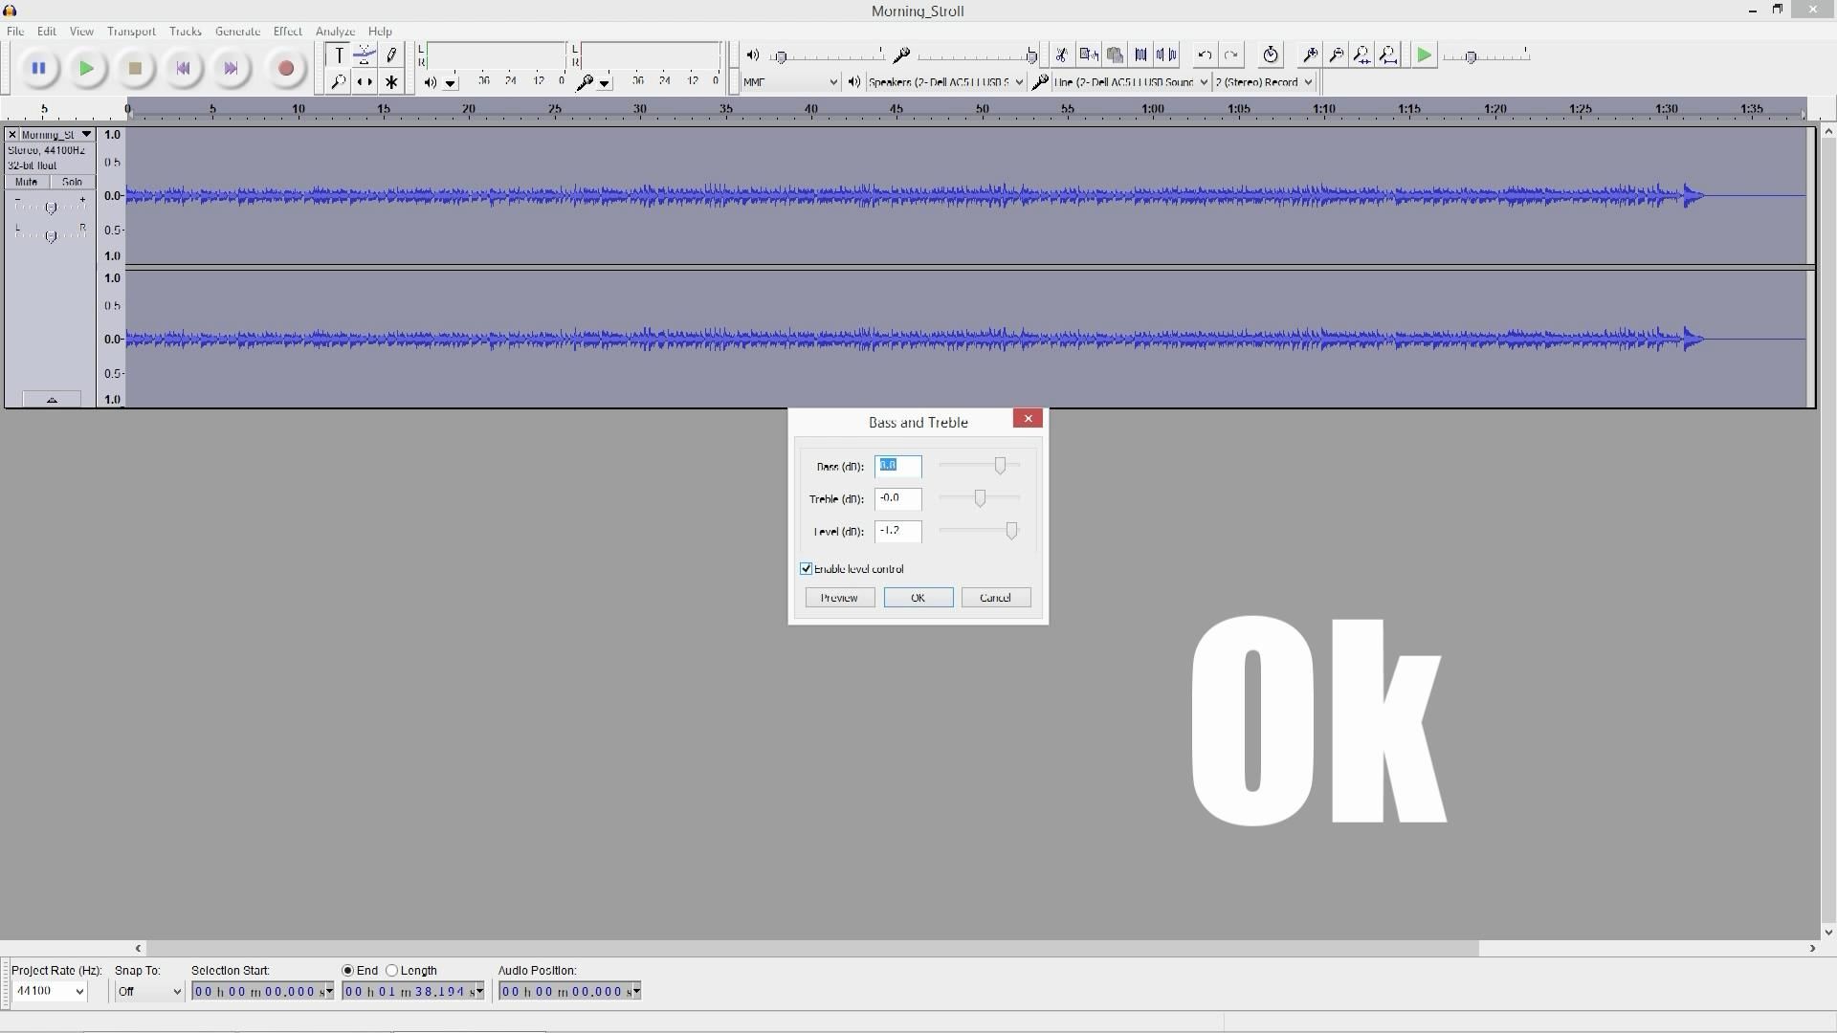
Task: Select the Draw tool
Action: (x=391, y=55)
